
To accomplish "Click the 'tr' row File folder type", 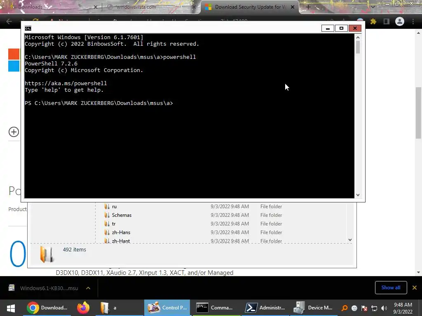I will pyautogui.click(x=271, y=223).
